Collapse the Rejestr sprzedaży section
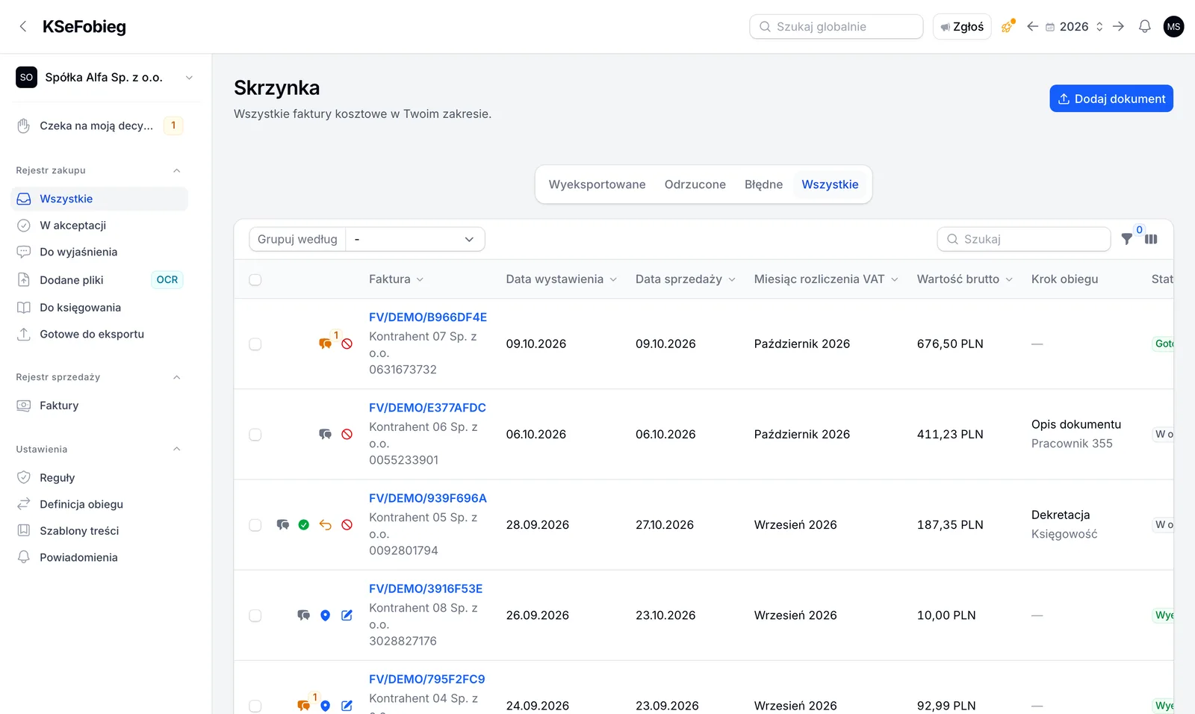This screenshot has height=714, width=1195. [177, 377]
